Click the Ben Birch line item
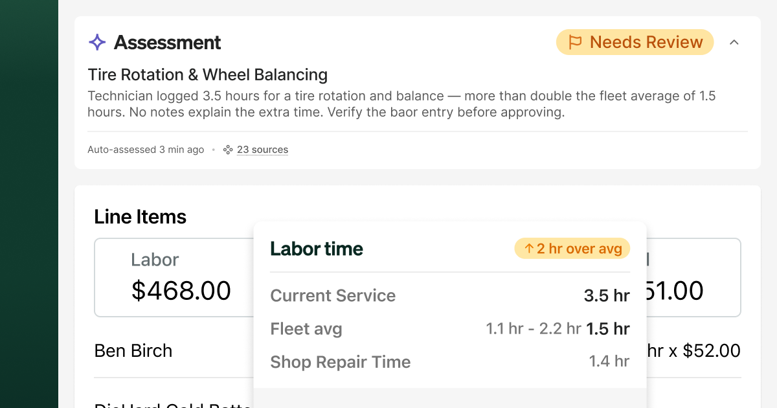777x408 pixels. coord(133,350)
